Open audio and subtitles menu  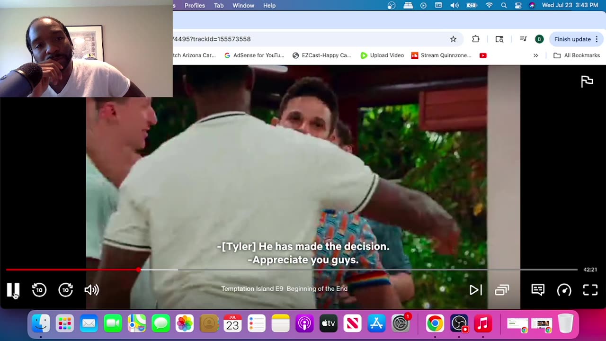(538, 290)
